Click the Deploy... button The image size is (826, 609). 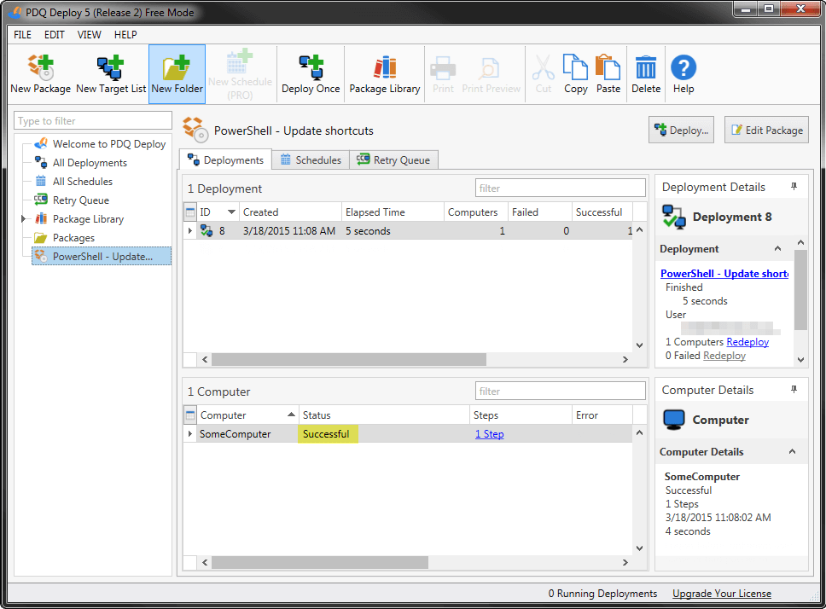point(681,130)
